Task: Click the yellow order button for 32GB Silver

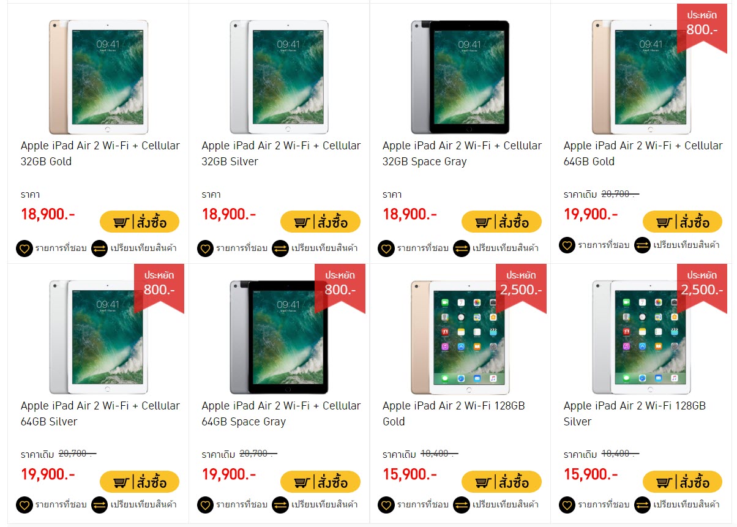Action: click(320, 222)
